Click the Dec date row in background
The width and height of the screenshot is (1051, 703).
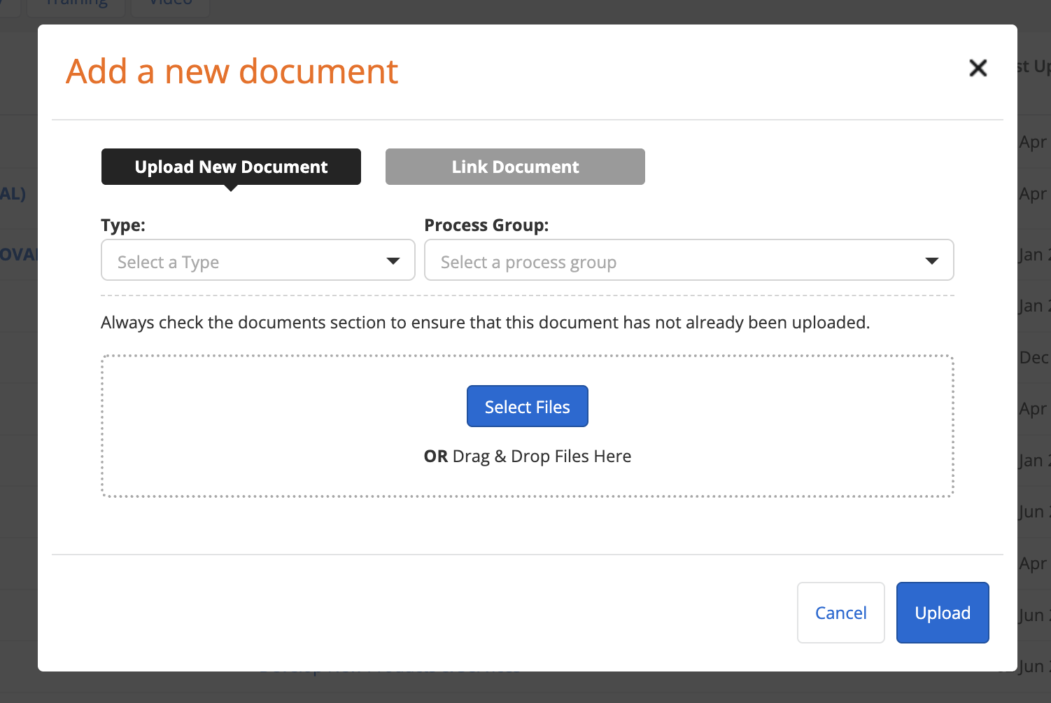1034,358
